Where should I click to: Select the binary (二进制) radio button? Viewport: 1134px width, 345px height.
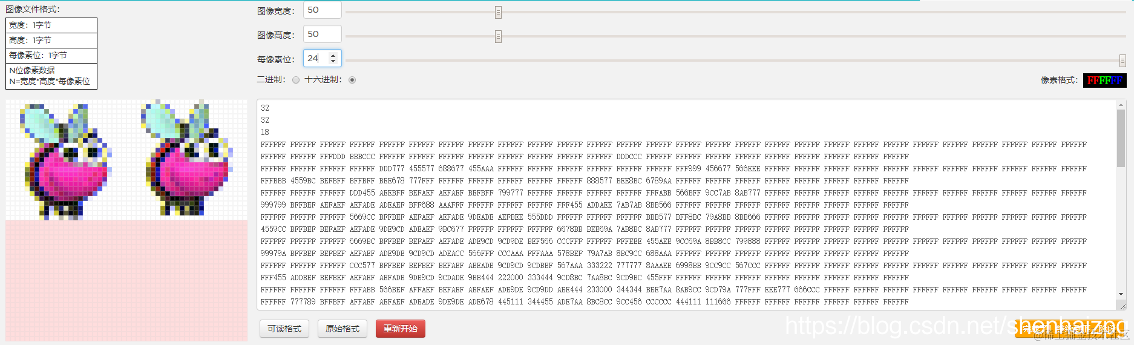click(296, 80)
